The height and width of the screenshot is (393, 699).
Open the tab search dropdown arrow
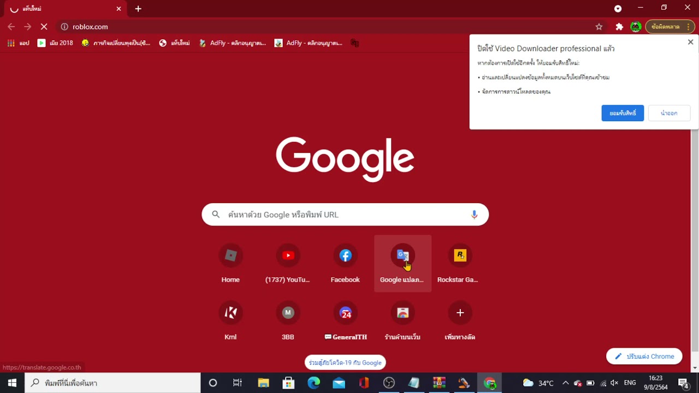pyautogui.click(x=618, y=8)
